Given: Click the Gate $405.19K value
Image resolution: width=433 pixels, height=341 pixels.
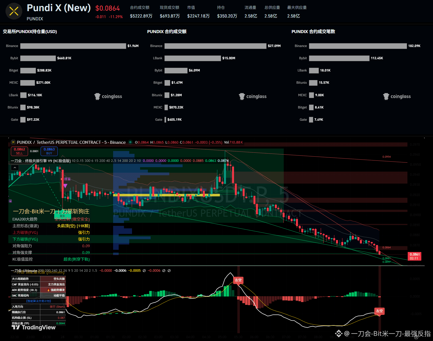Looking at the screenshot, I should [x=175, y=120].
